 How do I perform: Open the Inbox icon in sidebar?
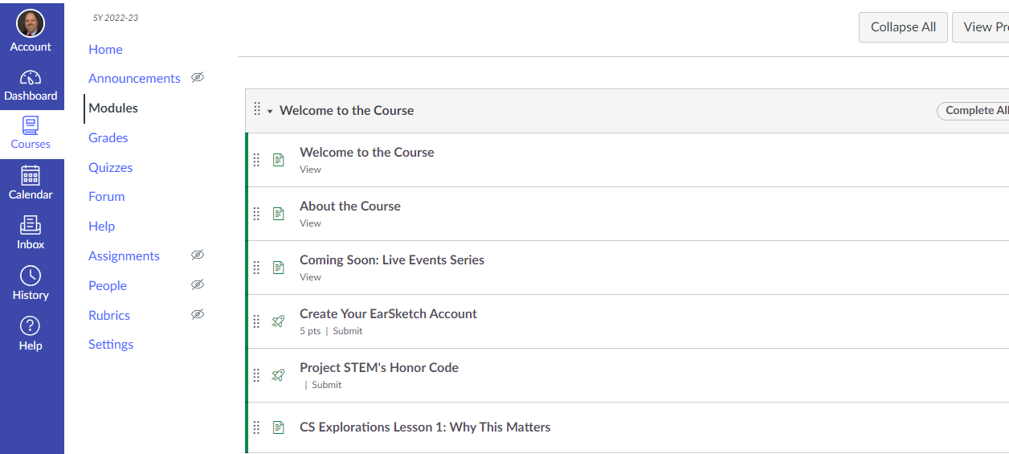(31, 226)
